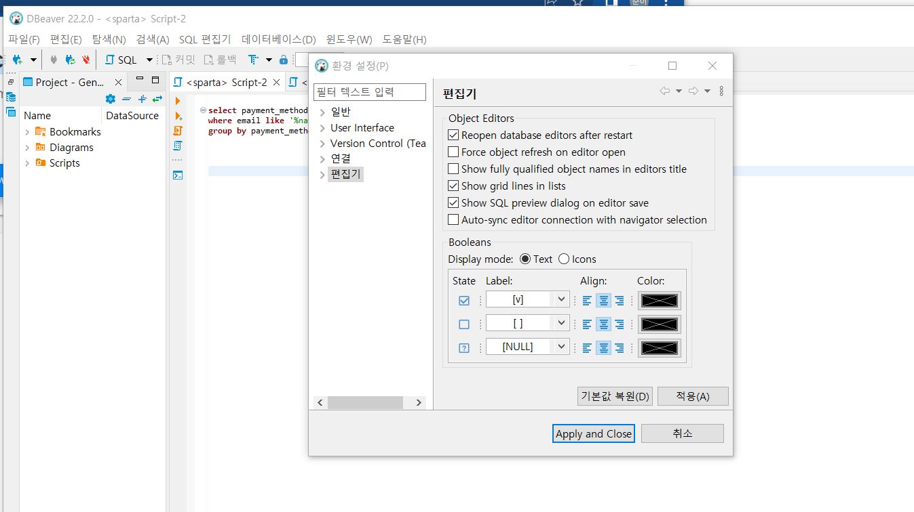Click execute SQL in new tab icon
The image size is (914, 512).
[178, 116]
